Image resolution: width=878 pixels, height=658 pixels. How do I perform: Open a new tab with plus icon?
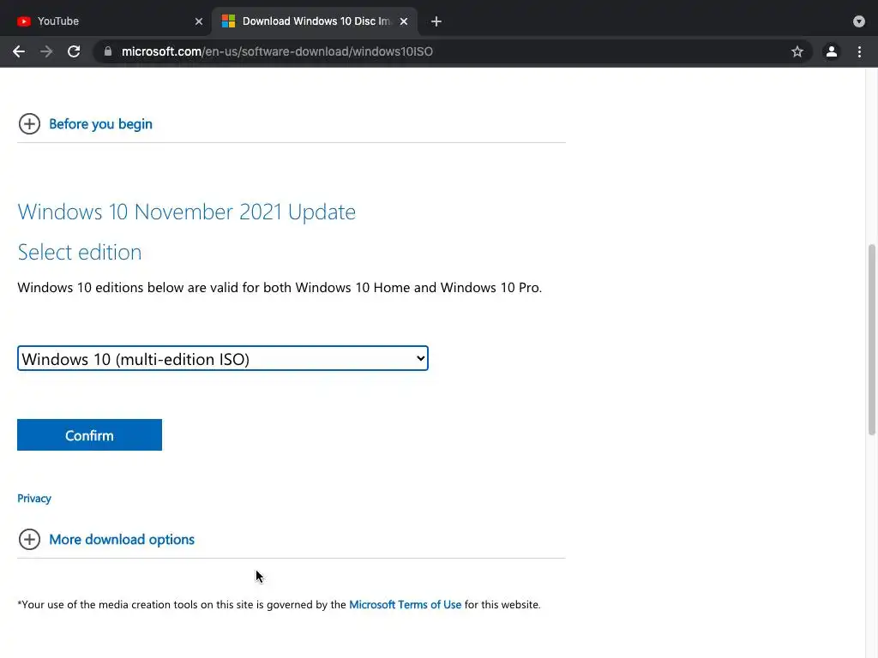coord(436,21)
